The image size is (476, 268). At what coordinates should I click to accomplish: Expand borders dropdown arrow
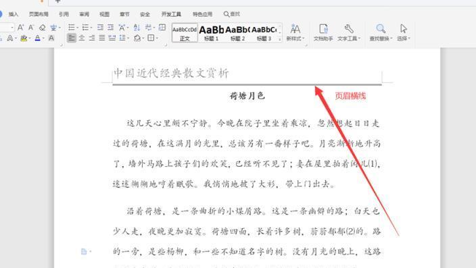157,38
